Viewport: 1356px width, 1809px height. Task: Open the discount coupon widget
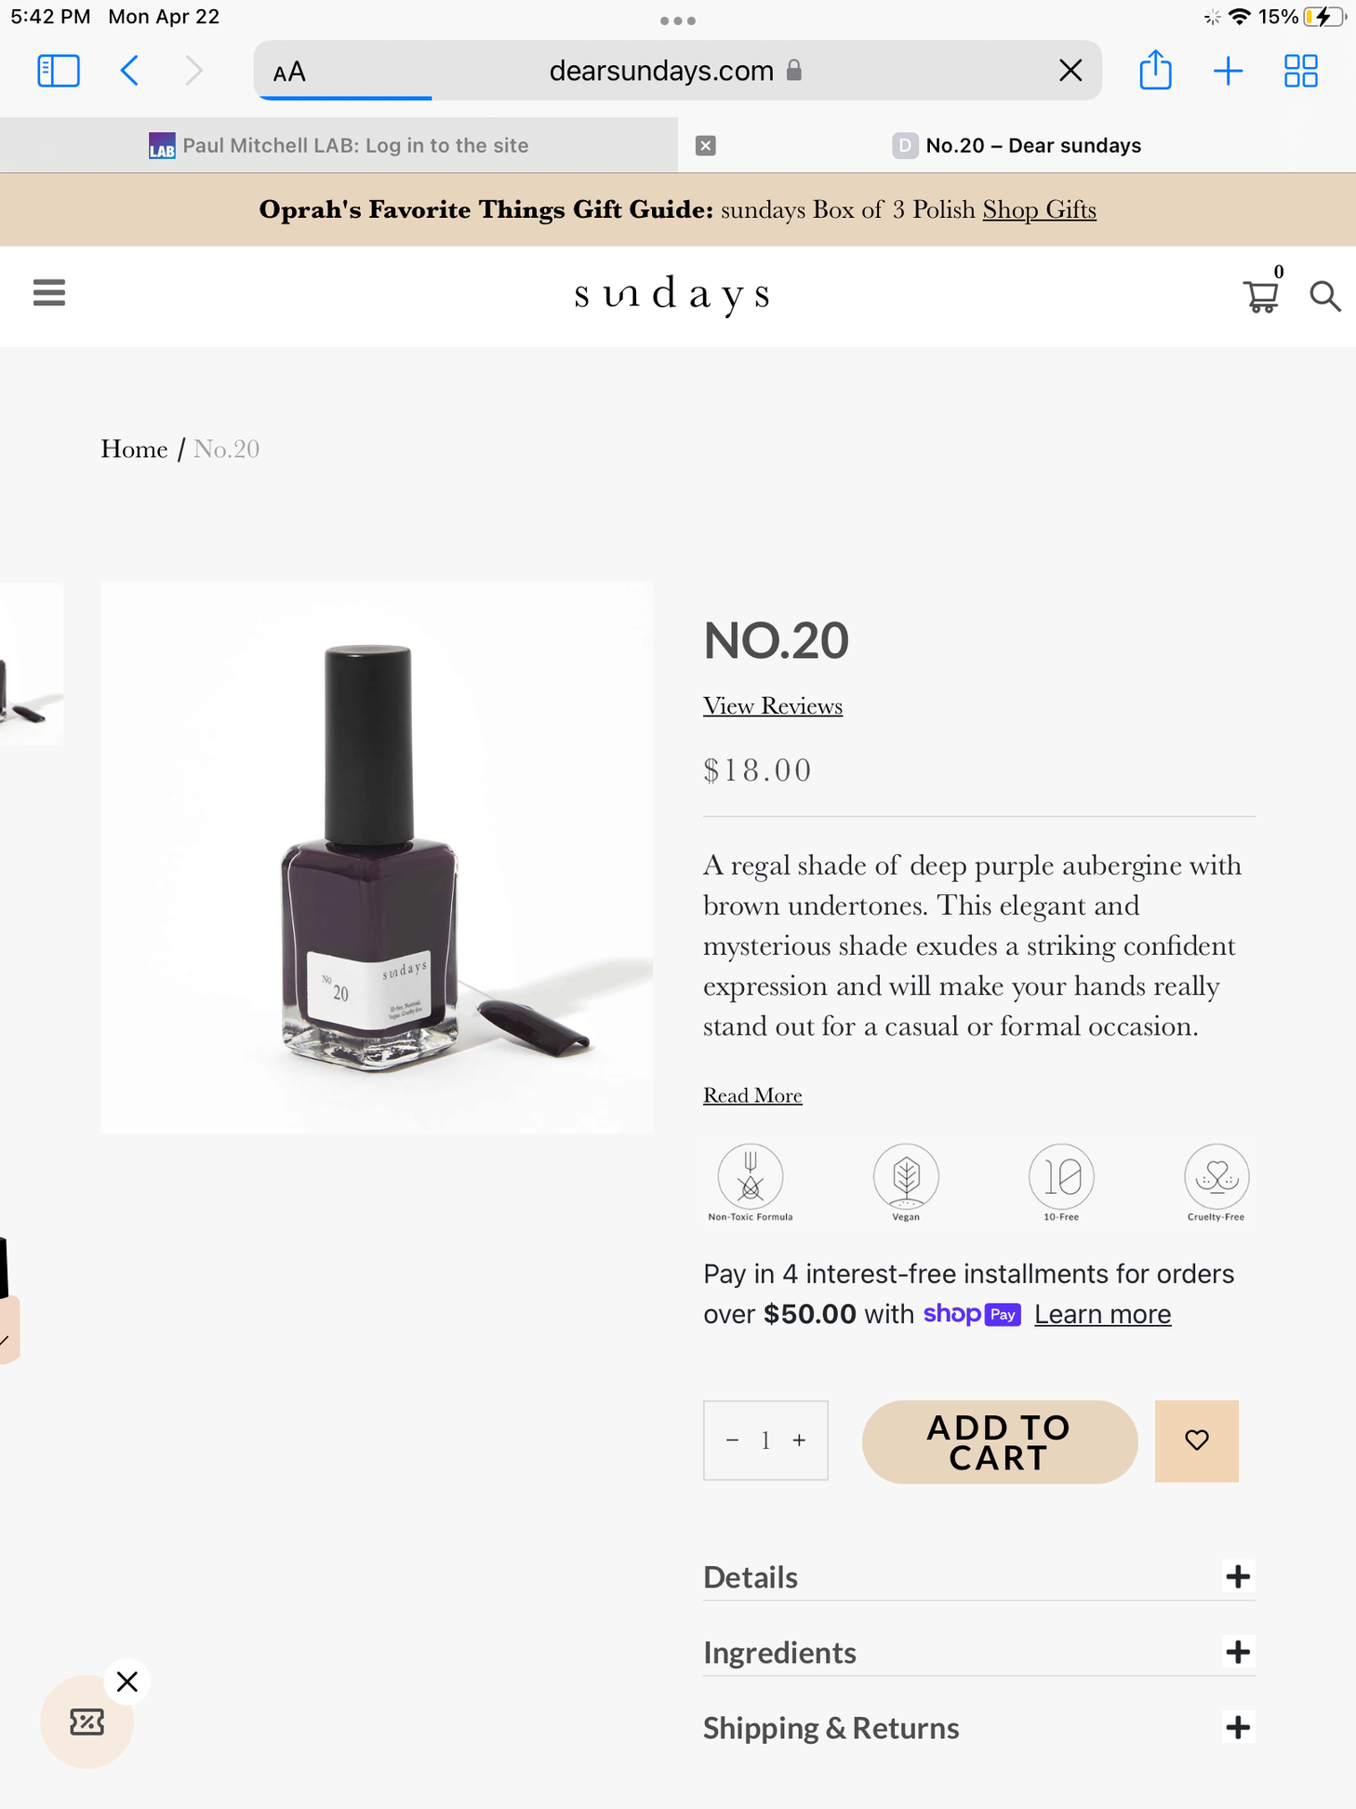click(x=86, y=1722)
